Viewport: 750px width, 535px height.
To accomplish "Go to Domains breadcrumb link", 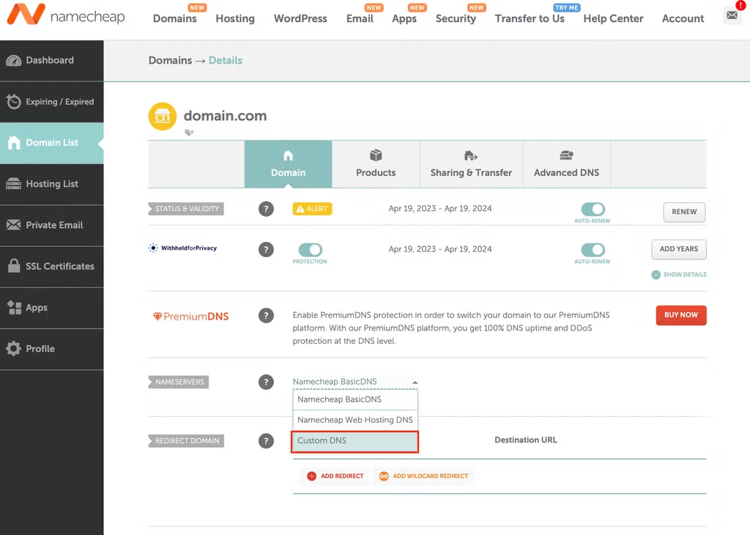I will (170, 61).
